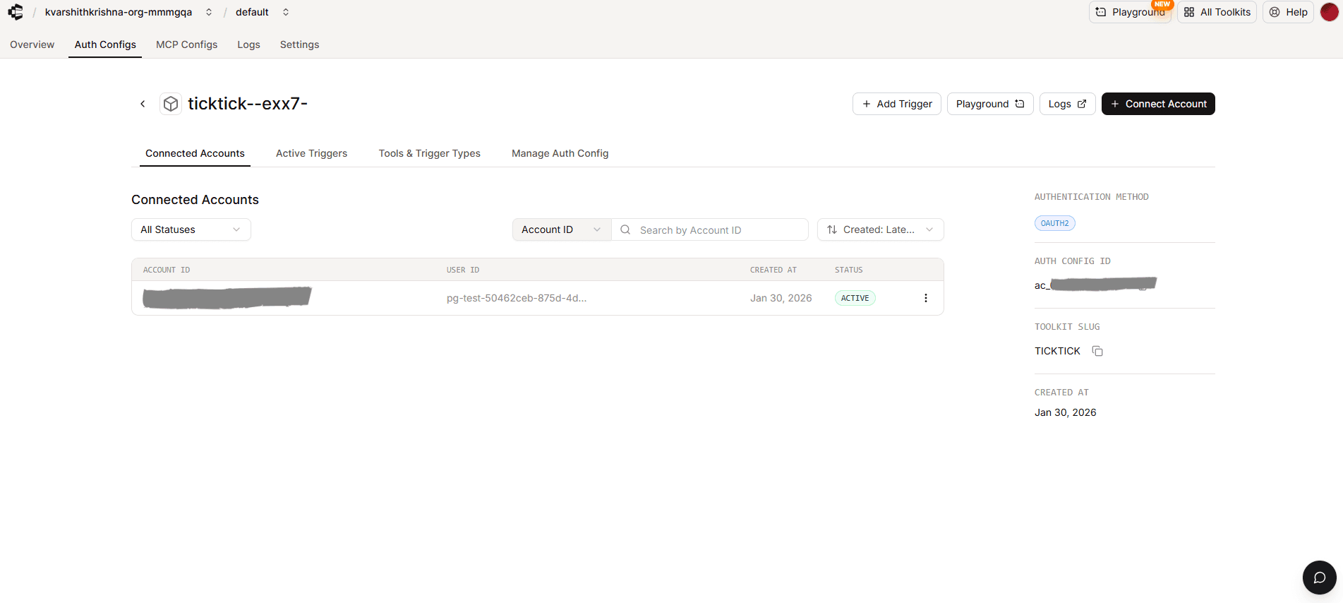
Task: Click the search magnifier icon
Action: [625, 229]
